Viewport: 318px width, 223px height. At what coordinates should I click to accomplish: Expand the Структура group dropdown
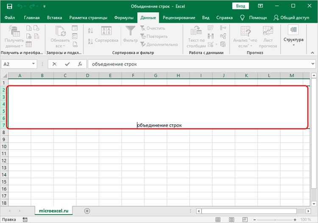coord(293,36)
